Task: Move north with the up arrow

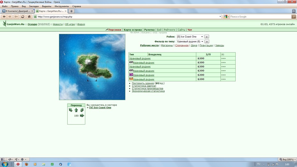Action: (x=76, y=110)
